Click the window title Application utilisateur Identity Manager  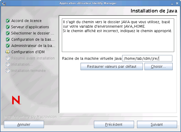(x=88, y=3)
